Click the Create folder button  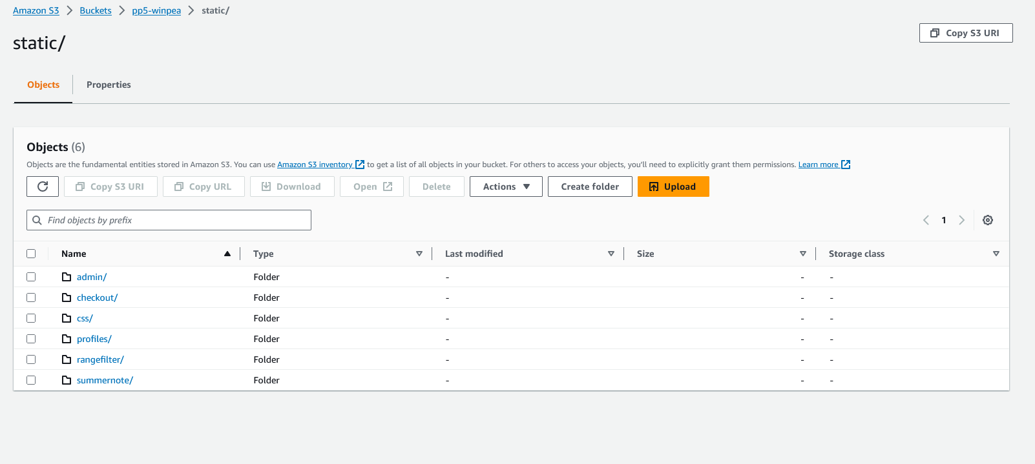click(x=590, y=187)
